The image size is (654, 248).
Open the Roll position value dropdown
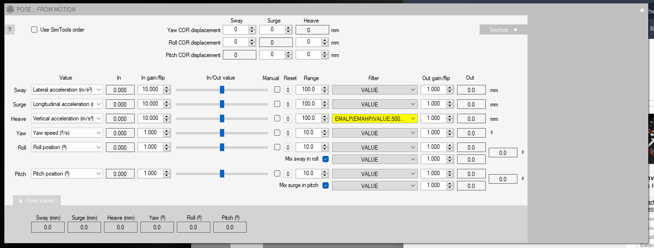(67, 147)
